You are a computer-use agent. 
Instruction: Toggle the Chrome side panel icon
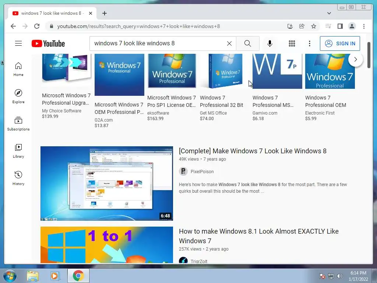click(x=340, y=26)
